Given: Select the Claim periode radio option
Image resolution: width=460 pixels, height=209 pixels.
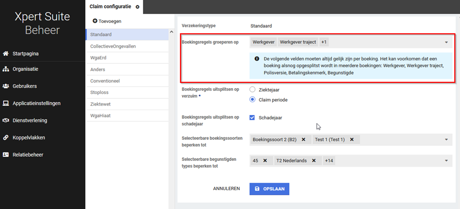Looking at the screenshot, I should tap(253, 99).
